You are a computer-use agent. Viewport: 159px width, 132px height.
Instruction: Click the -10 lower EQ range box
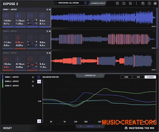[x=39, y=121]
